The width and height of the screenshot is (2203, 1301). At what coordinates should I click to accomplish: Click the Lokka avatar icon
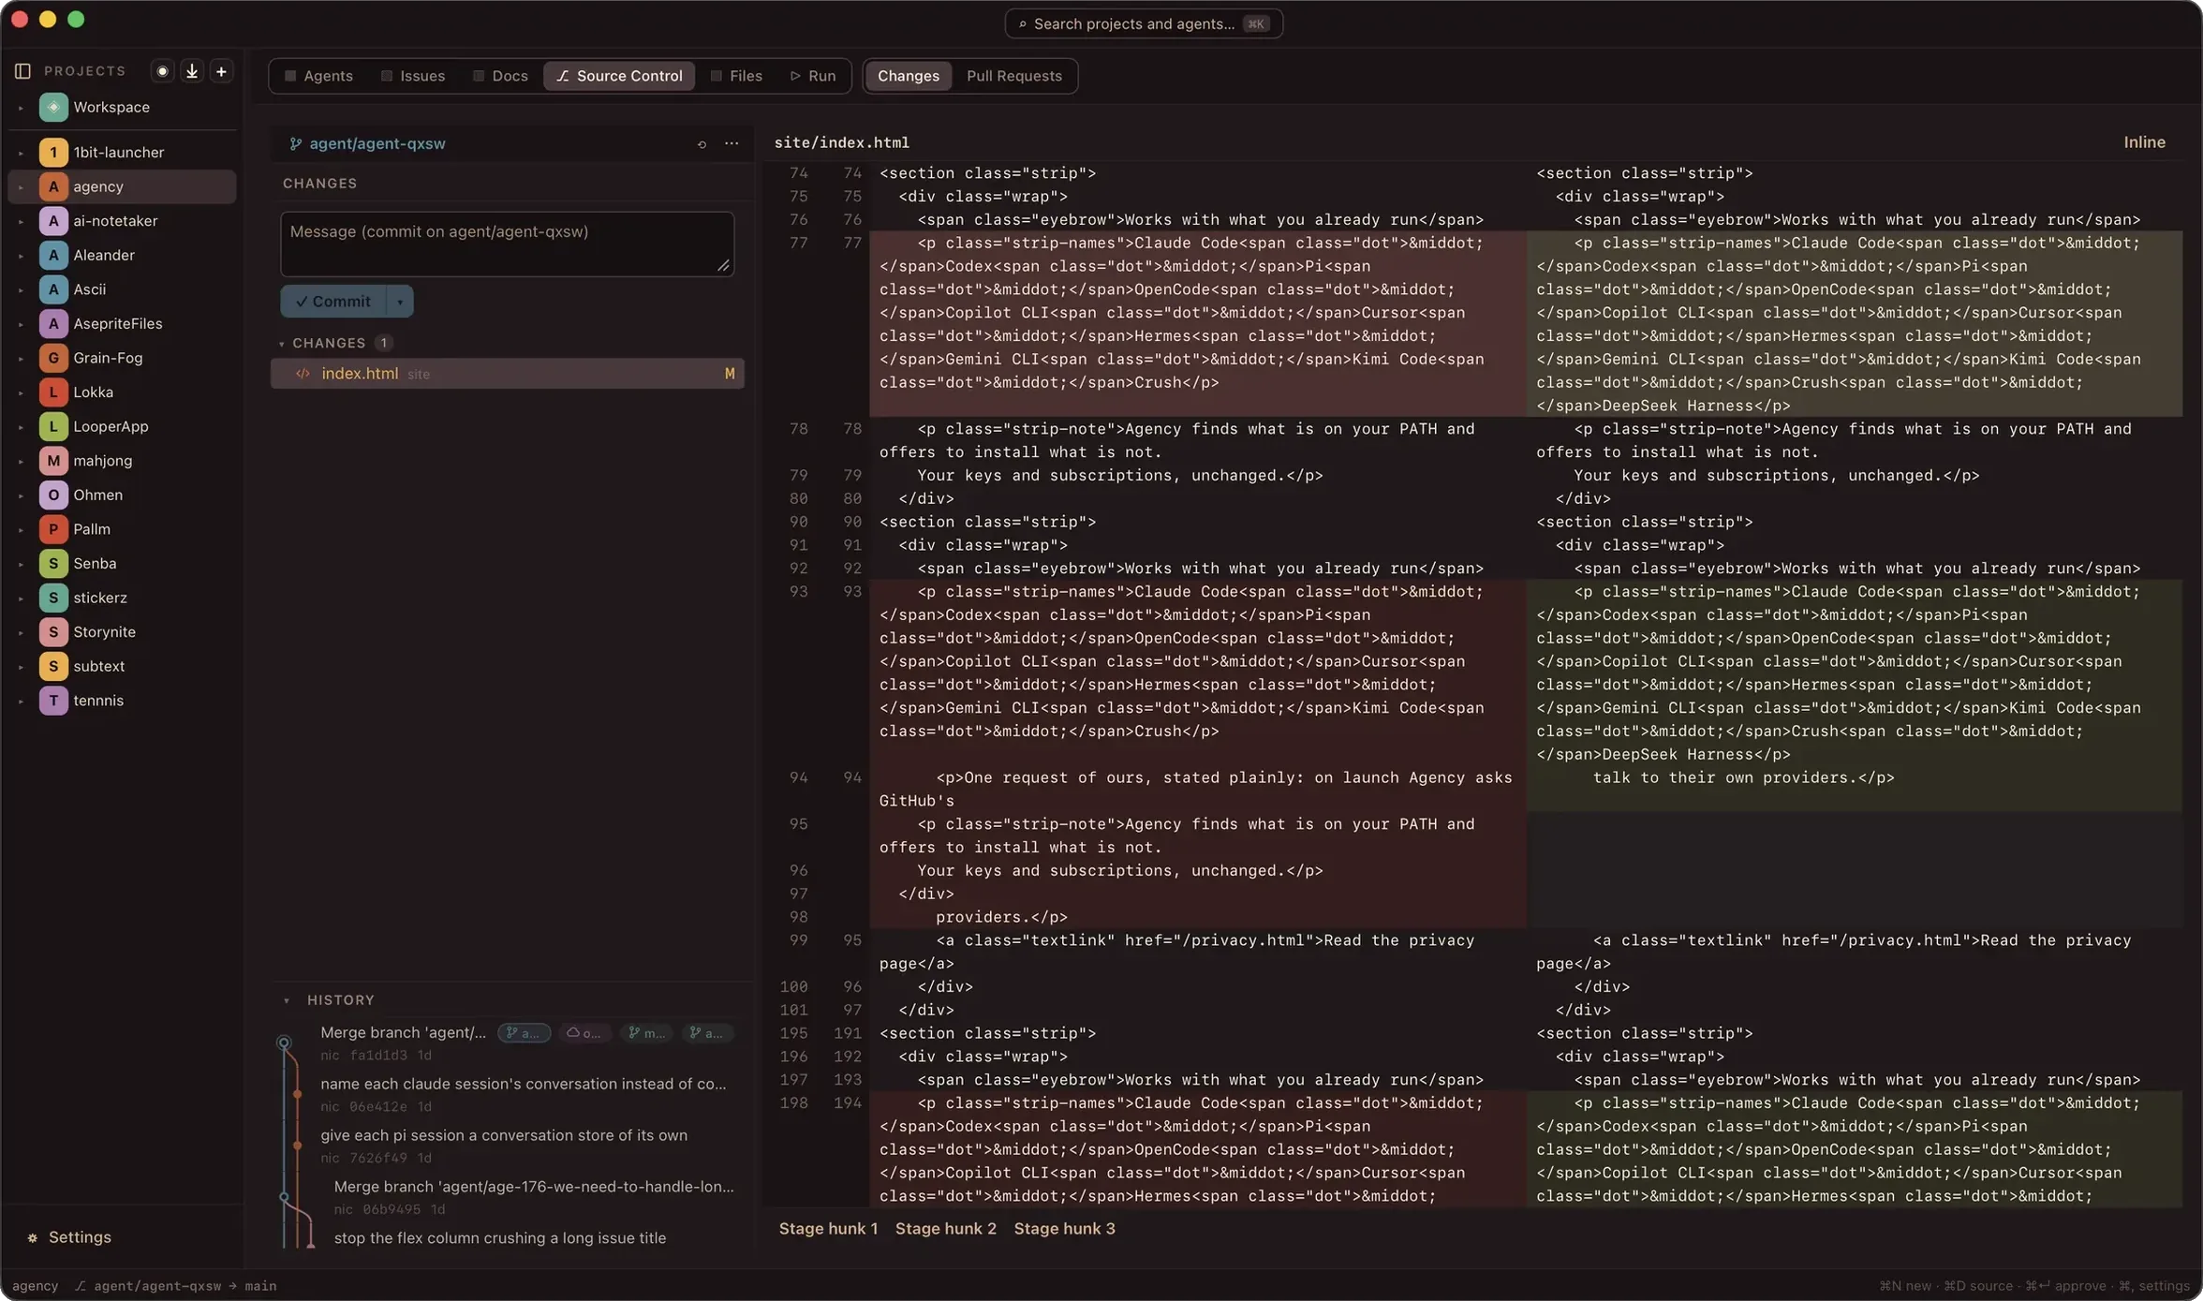point(53,392)
